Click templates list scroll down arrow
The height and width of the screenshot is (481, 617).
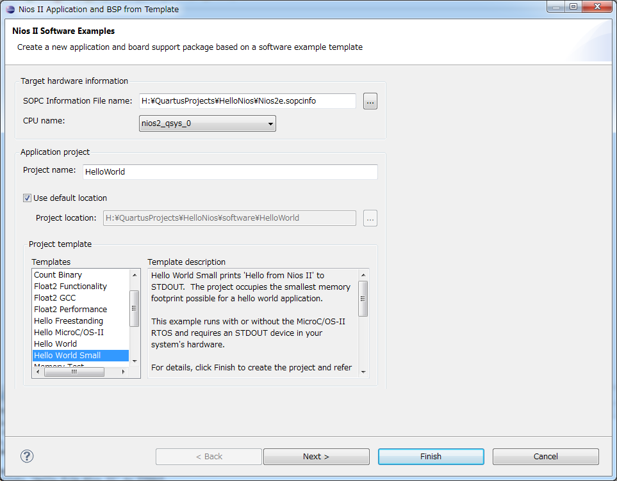click(x=135, y=361)
